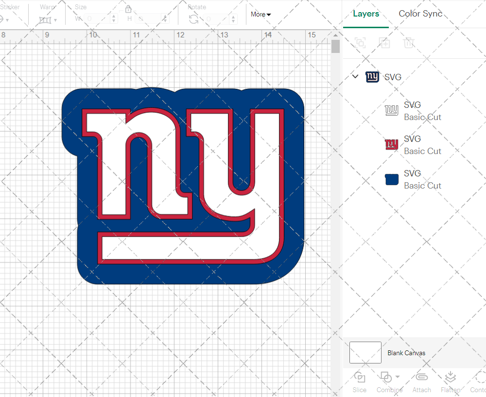Select the ny logo on canvas
This screenshot has height=397, width=486.
[x=183, y=186]
